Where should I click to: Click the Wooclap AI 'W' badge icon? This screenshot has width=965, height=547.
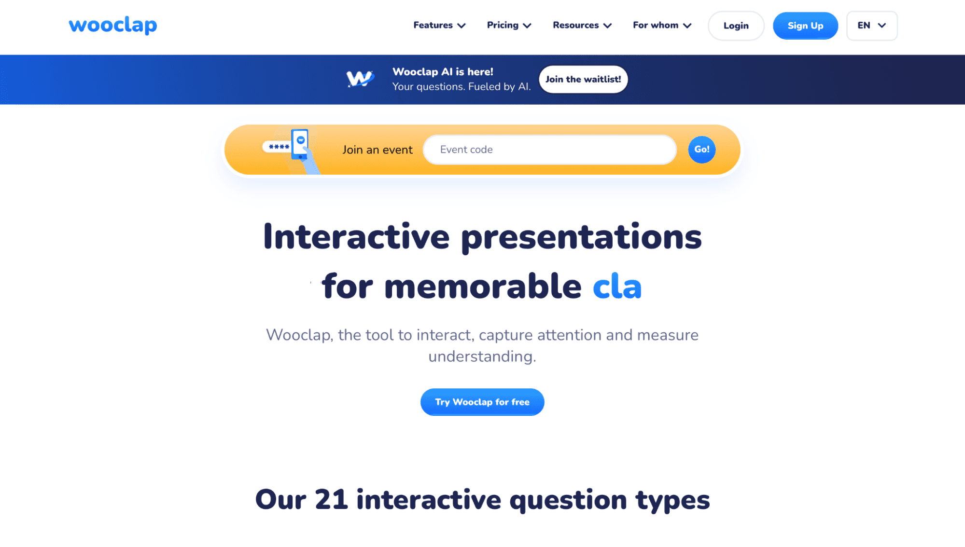[x=360, y=79]
